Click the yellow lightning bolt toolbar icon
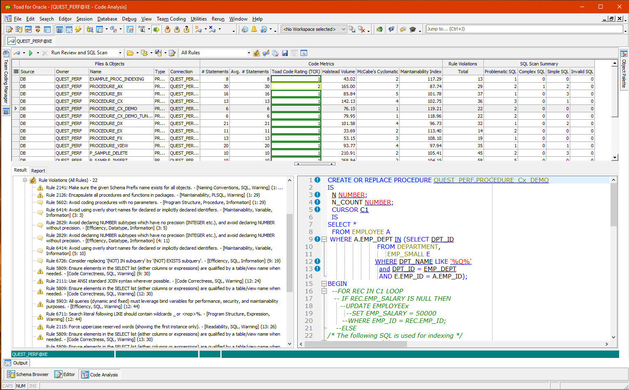Image resolution: width=629 pixels, height=390 pixels. (78, 29)
